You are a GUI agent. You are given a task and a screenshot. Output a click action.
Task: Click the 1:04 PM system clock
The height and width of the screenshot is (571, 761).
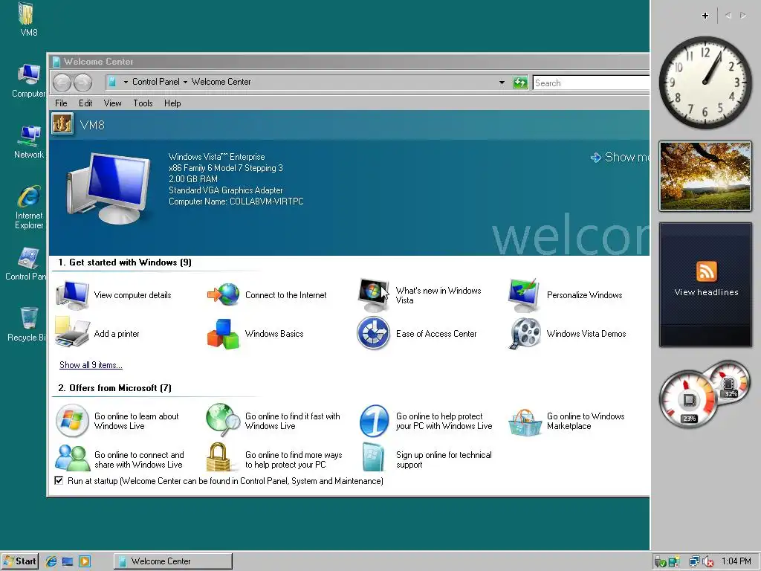click(736, 561)
